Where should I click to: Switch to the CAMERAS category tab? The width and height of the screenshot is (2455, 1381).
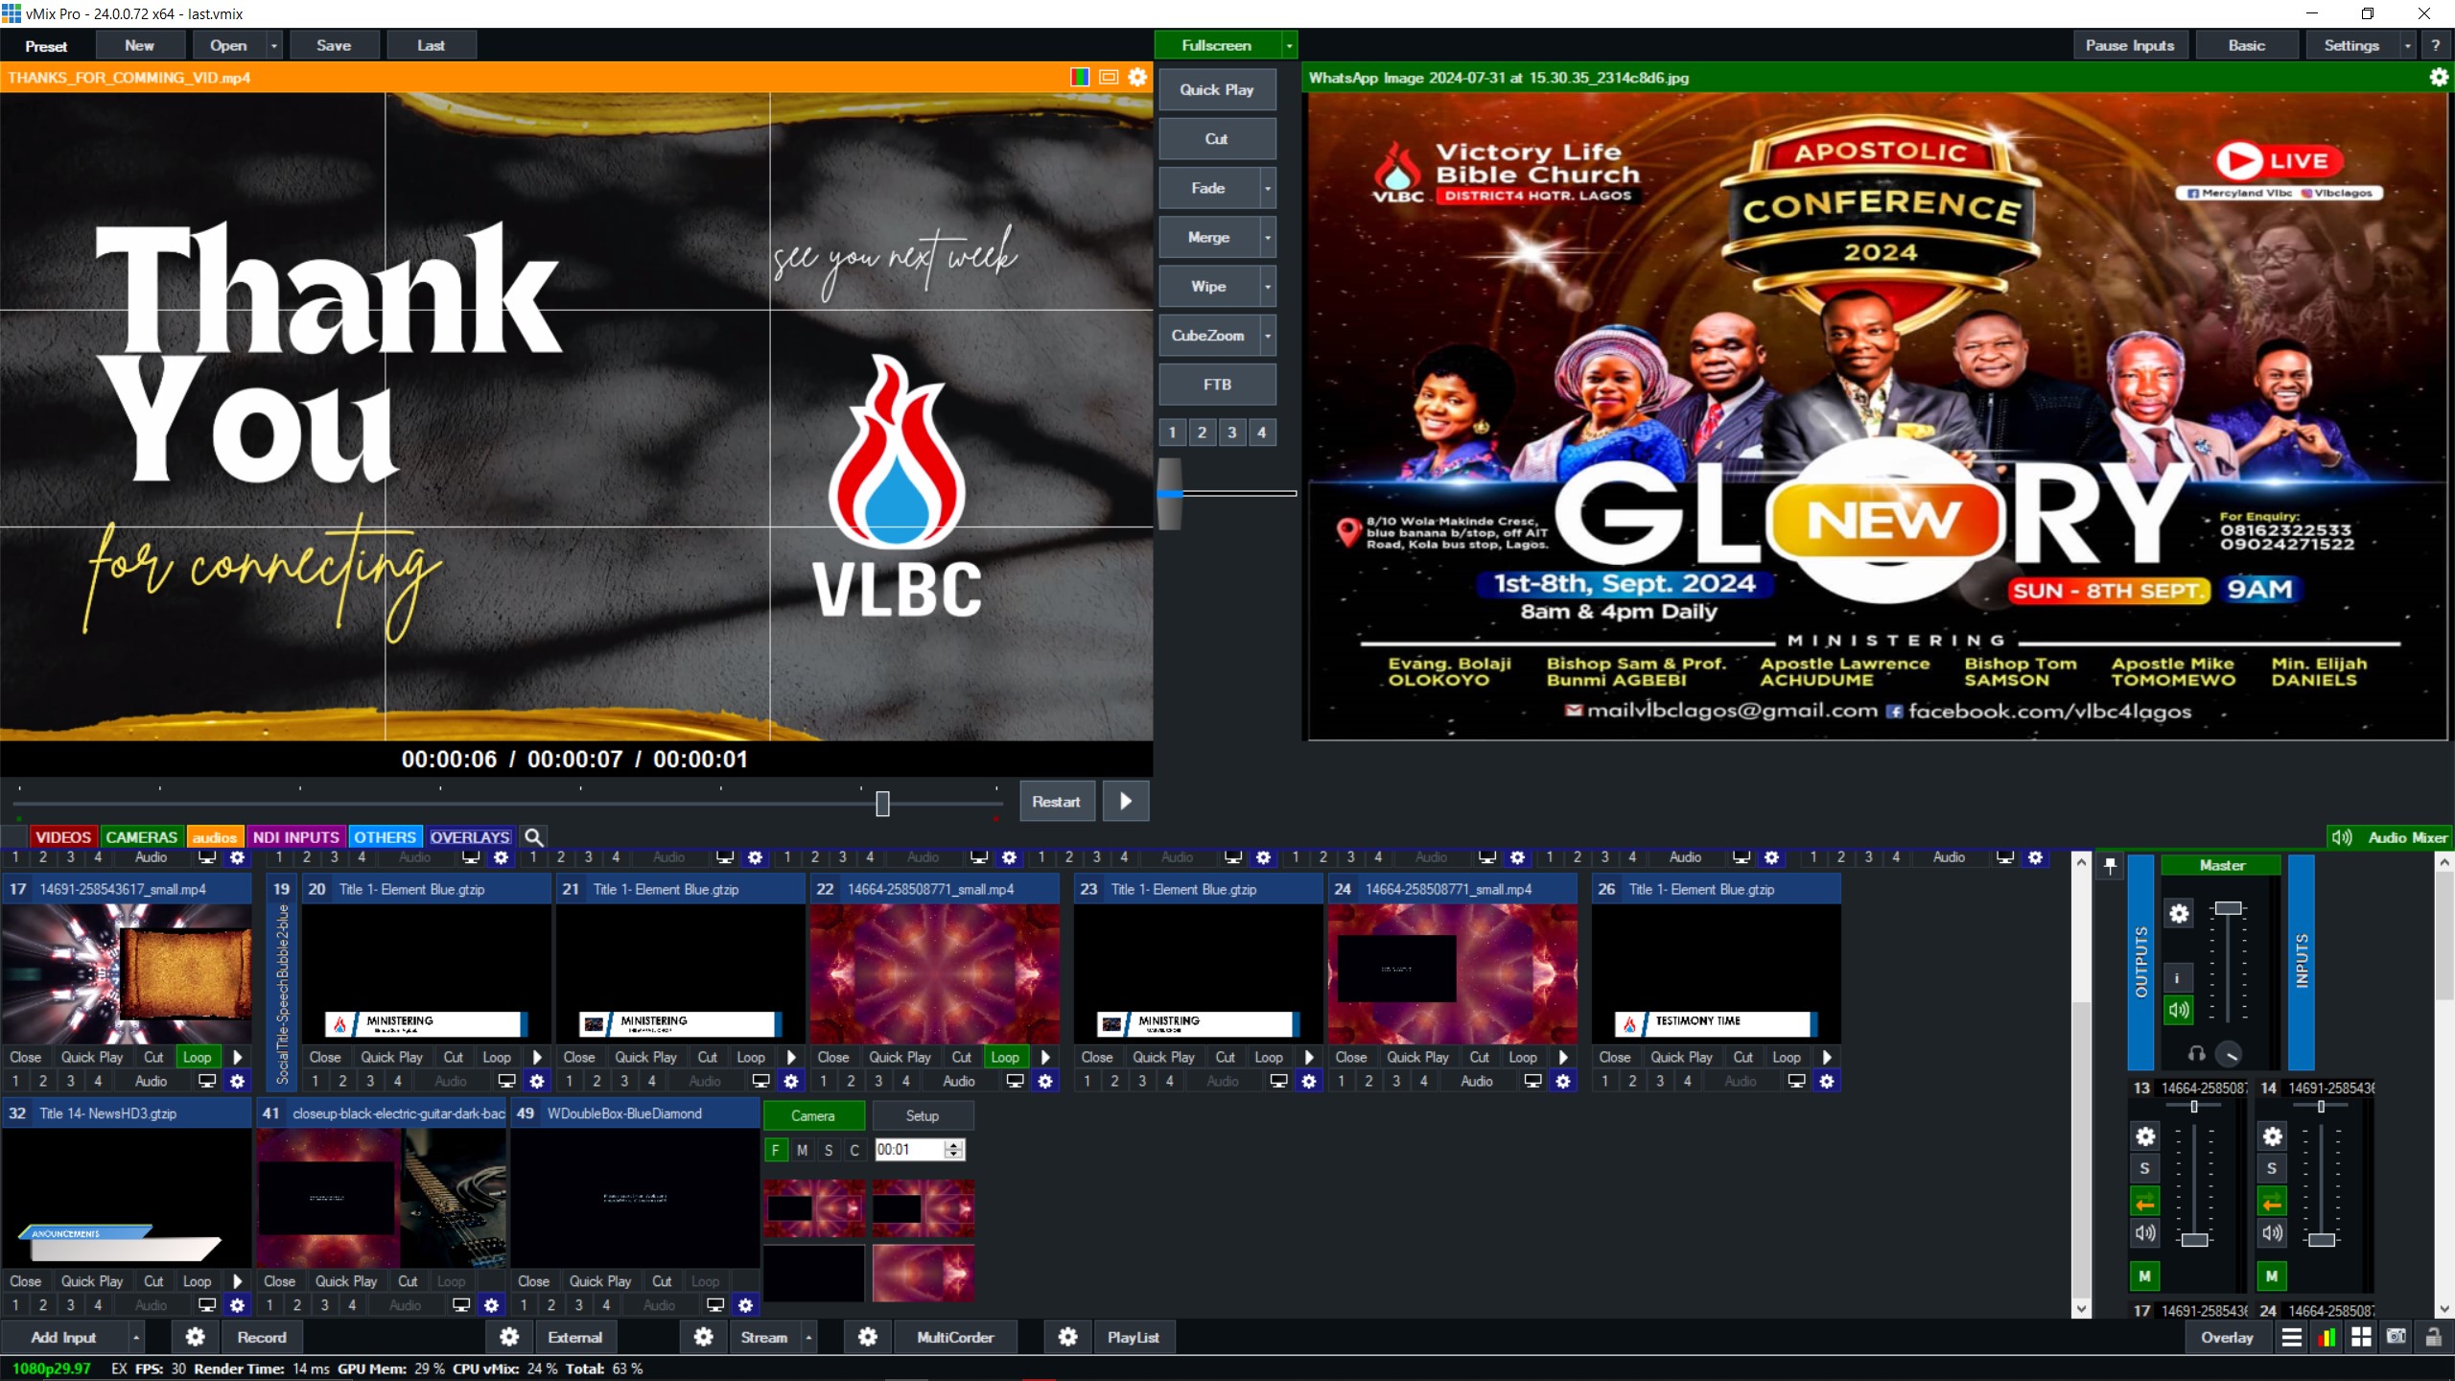pos(141,837)
